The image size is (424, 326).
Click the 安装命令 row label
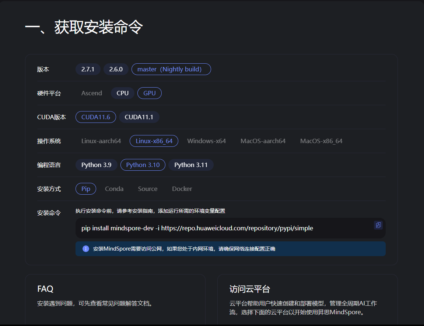[x=49, y=213]
